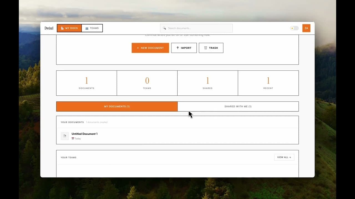Screen dimensions: 355x199
Task: Open the SHARED WITH ME (1) tab
Action: coord(238,106)
